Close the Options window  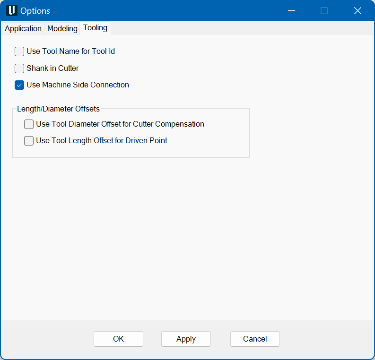pos(358,10)
